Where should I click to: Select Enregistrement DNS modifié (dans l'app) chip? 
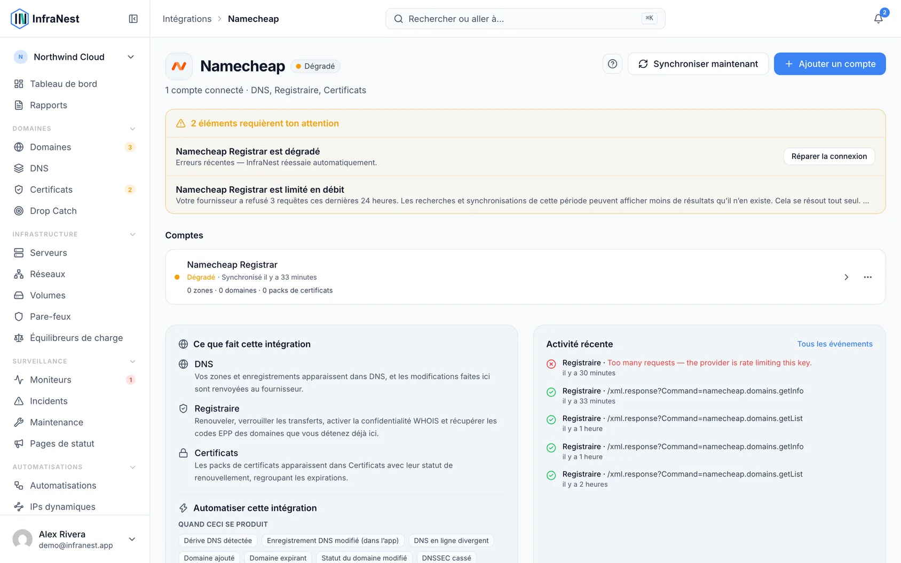tap(333, 541)
